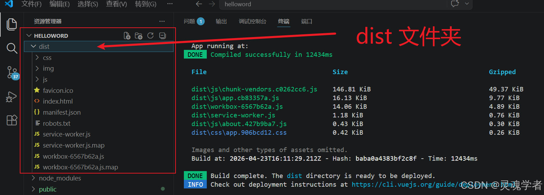Expand the js folder
This screenshot has height=195, width=544.
(x=37, y=79)
